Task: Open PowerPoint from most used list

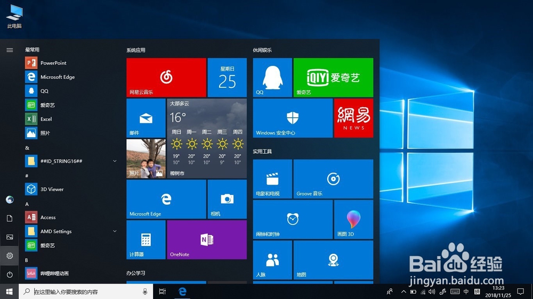Action: click(70, 63)
